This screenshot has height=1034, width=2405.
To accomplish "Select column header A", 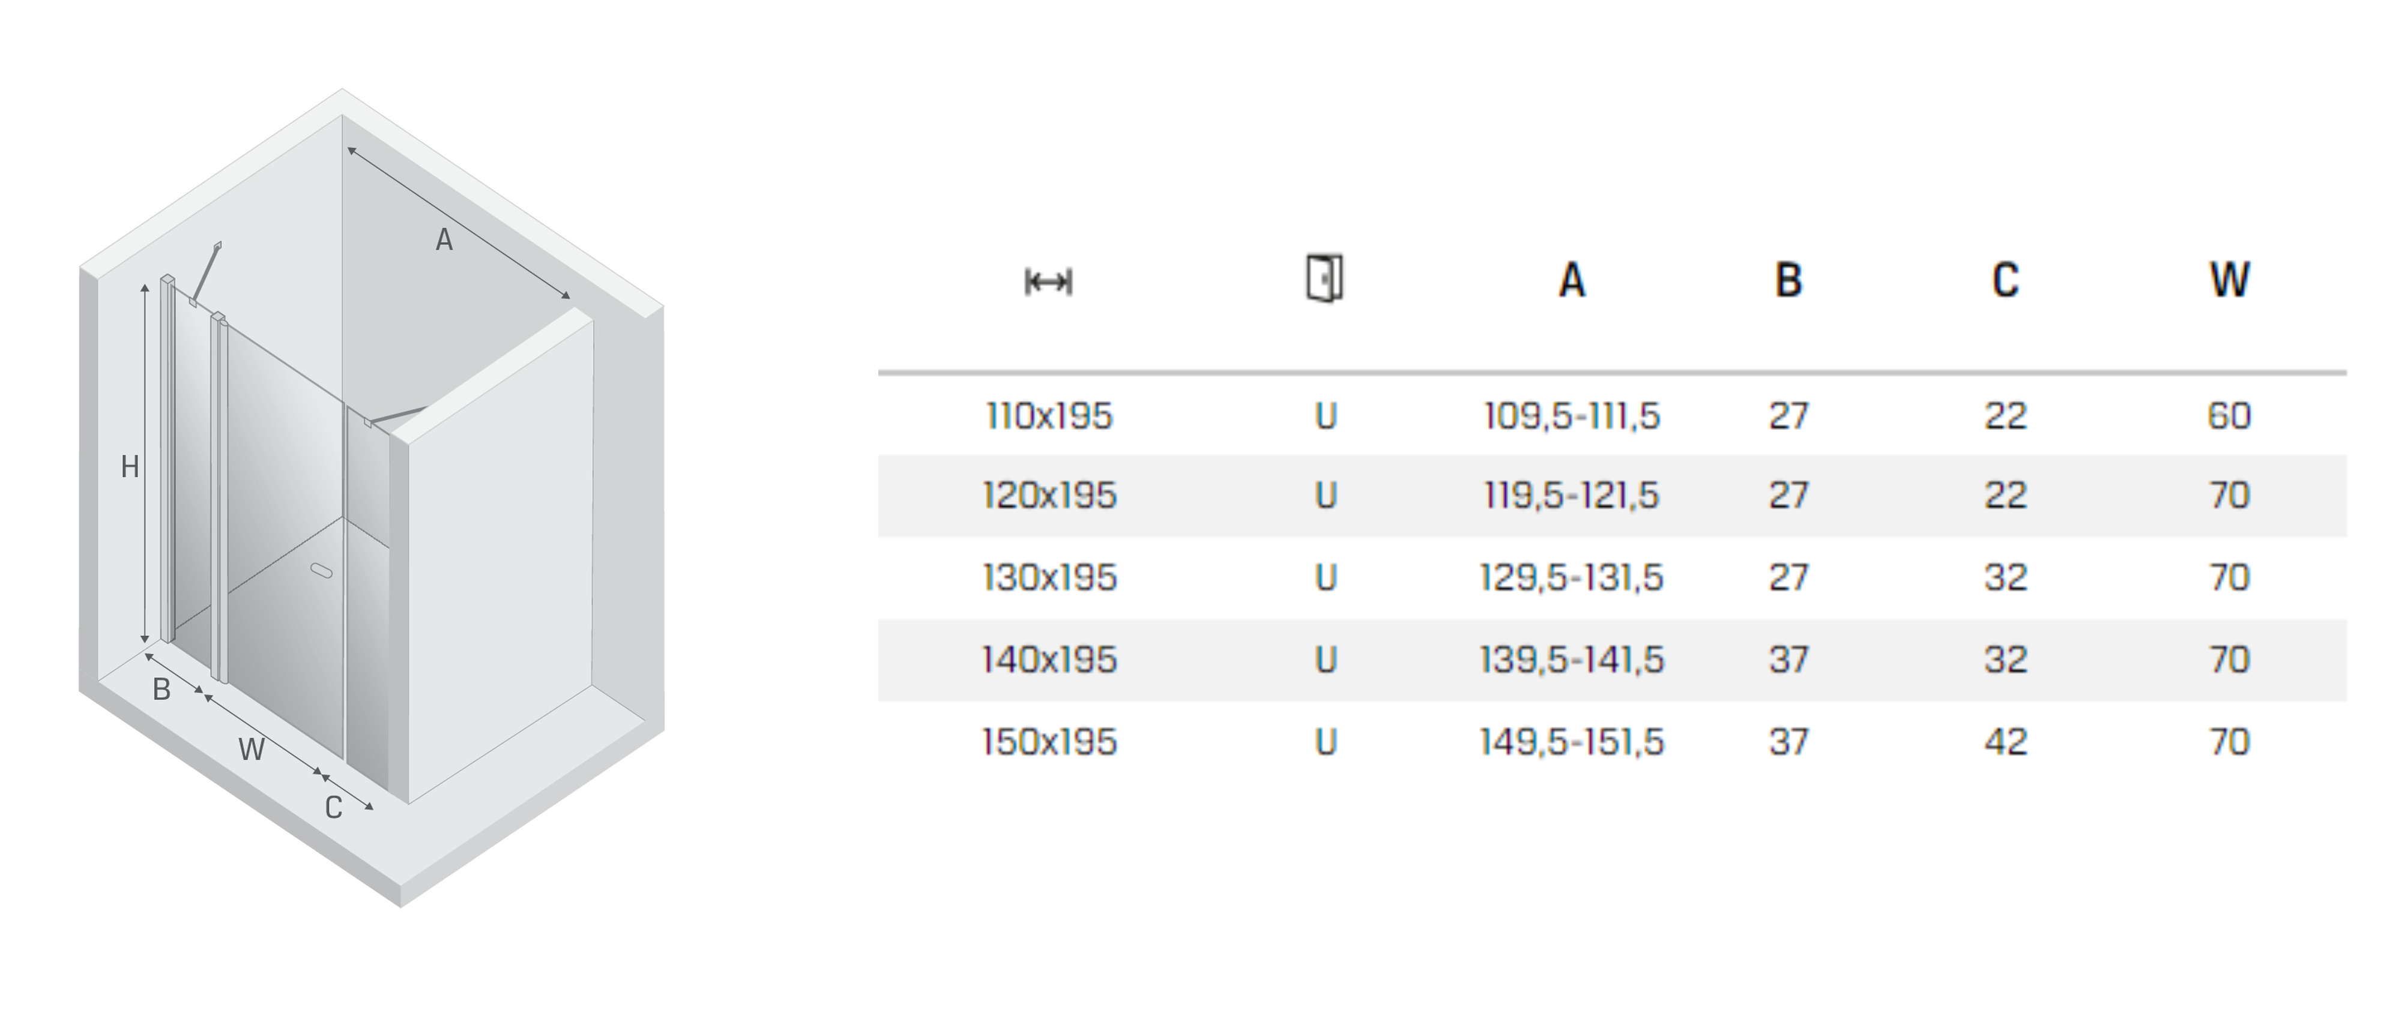I will click(1572, 280).
